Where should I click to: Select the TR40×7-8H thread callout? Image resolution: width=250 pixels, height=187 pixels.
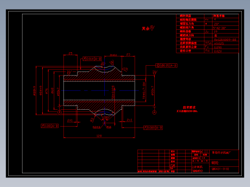(x=144, y=90)
